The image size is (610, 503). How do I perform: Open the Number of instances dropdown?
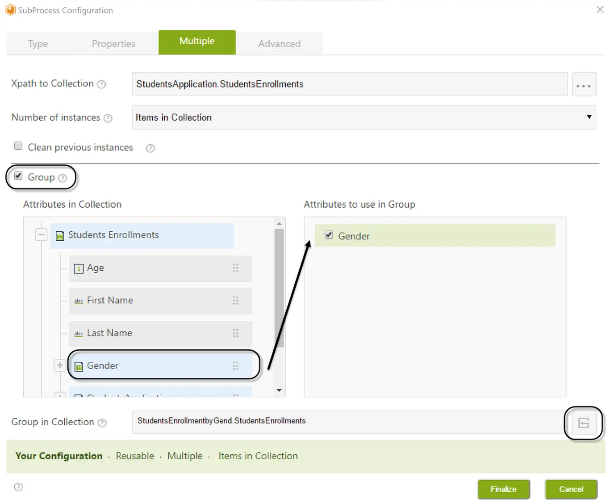364,117
